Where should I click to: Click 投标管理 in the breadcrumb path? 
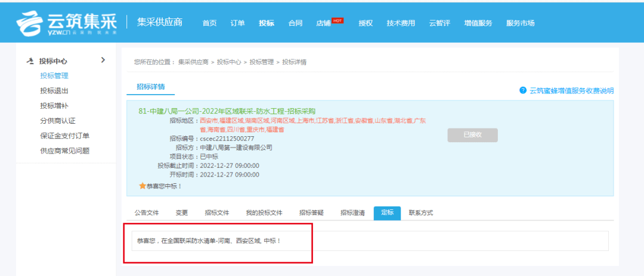point(261,62)
